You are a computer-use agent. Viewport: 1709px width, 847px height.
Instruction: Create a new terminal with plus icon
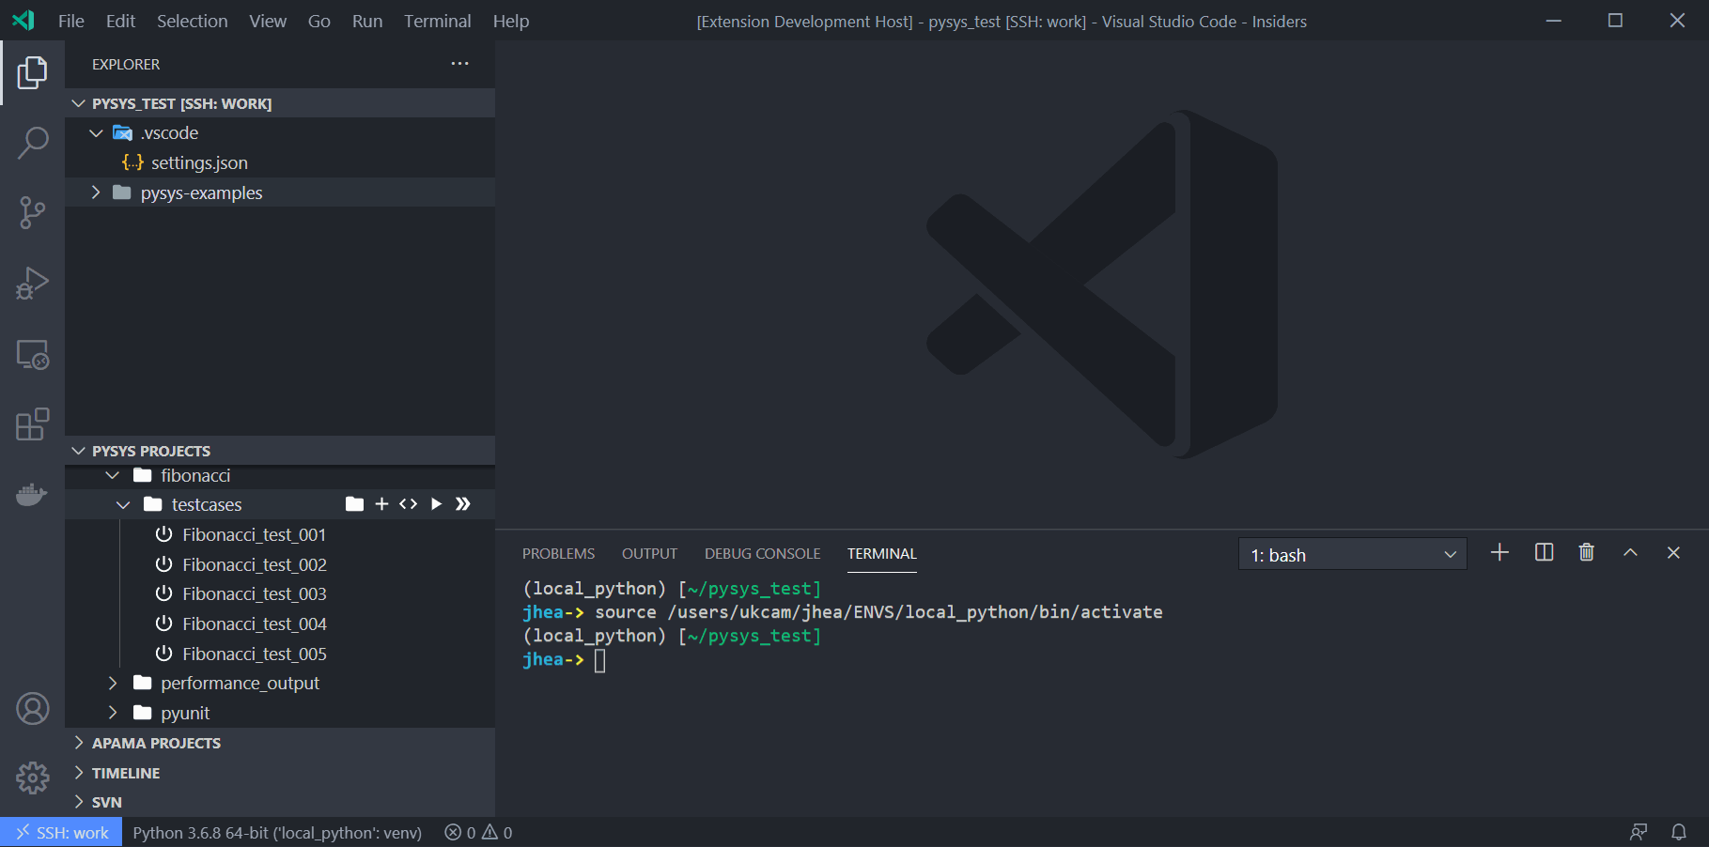[1499, 553]
